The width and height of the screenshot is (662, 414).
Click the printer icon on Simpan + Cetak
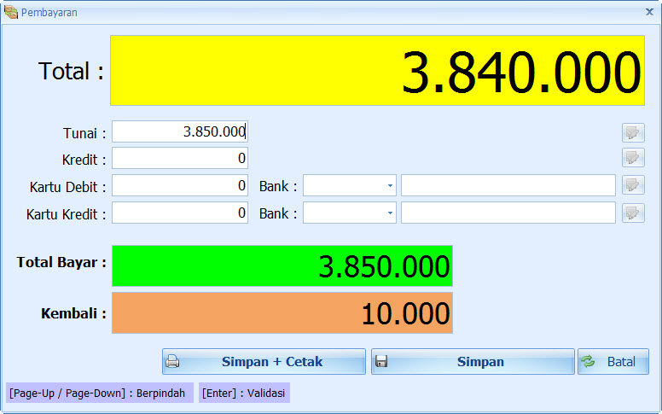pos(172,361)
